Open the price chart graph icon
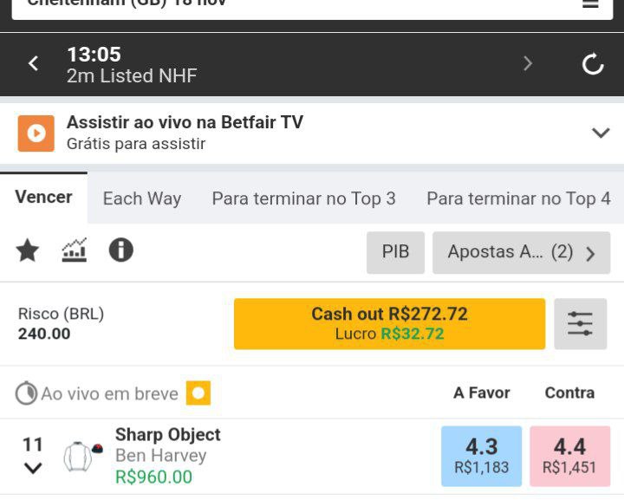Screen dimensions: 624x500 tap(74, 250)
